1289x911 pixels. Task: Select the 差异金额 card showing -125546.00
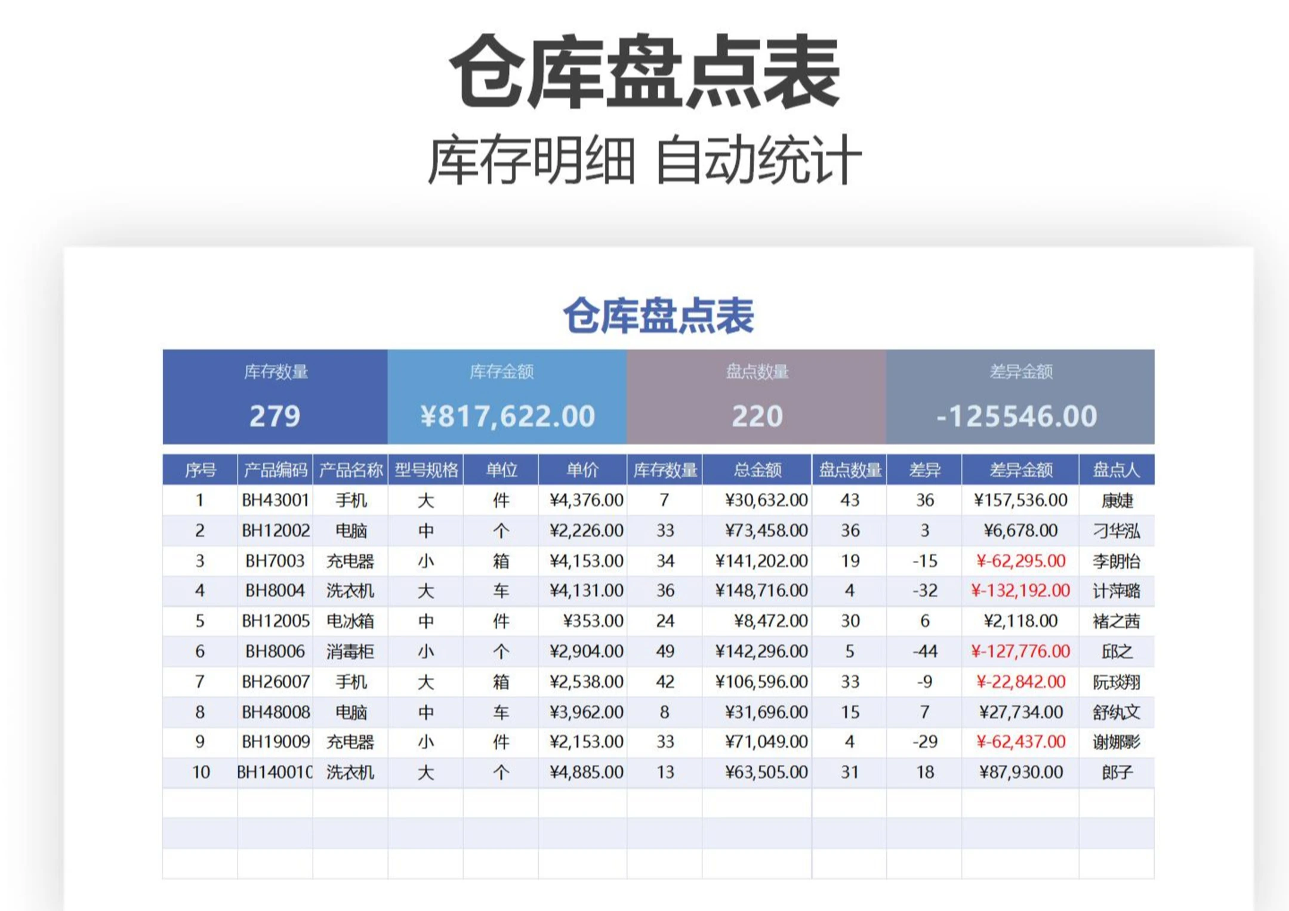(1020, 397)
